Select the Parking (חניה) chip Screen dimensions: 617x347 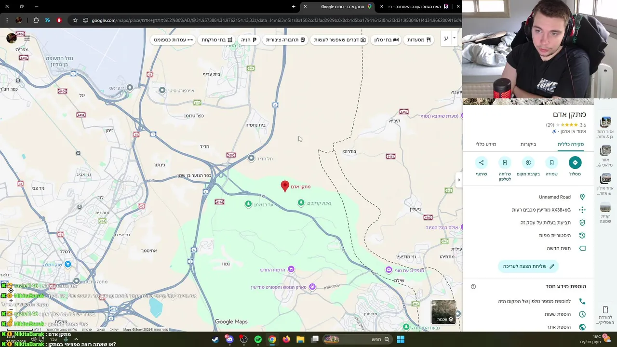(249, 40)
